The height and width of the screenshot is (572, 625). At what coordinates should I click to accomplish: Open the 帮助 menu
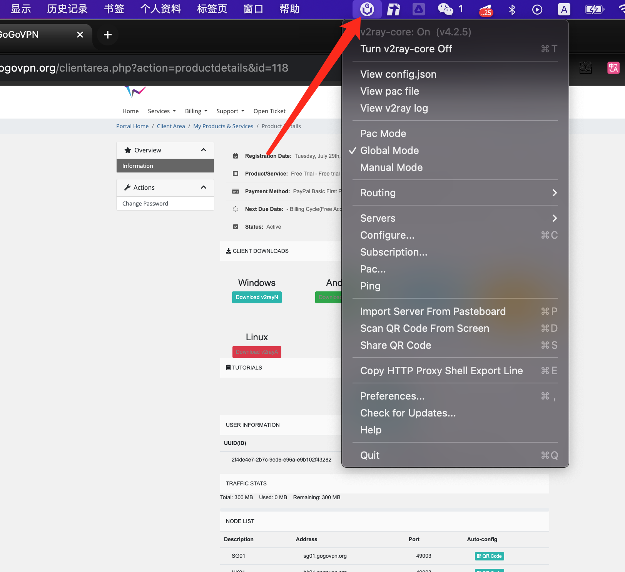pos(289,9)
